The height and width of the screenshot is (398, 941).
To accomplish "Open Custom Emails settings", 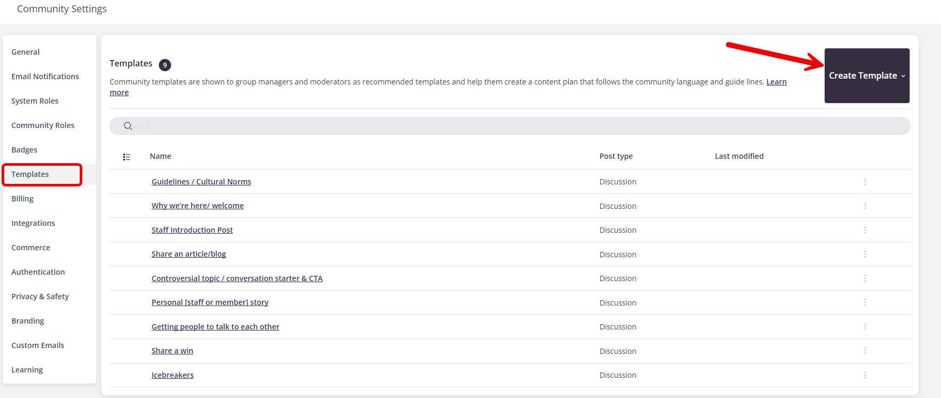I will click(x=38, y=345).
